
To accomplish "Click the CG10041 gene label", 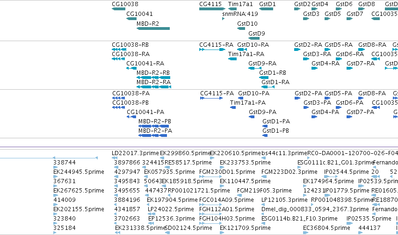I will (139, 14).
